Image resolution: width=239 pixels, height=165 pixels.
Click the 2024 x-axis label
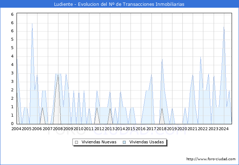pyautogui.click(x=224, y=129)
